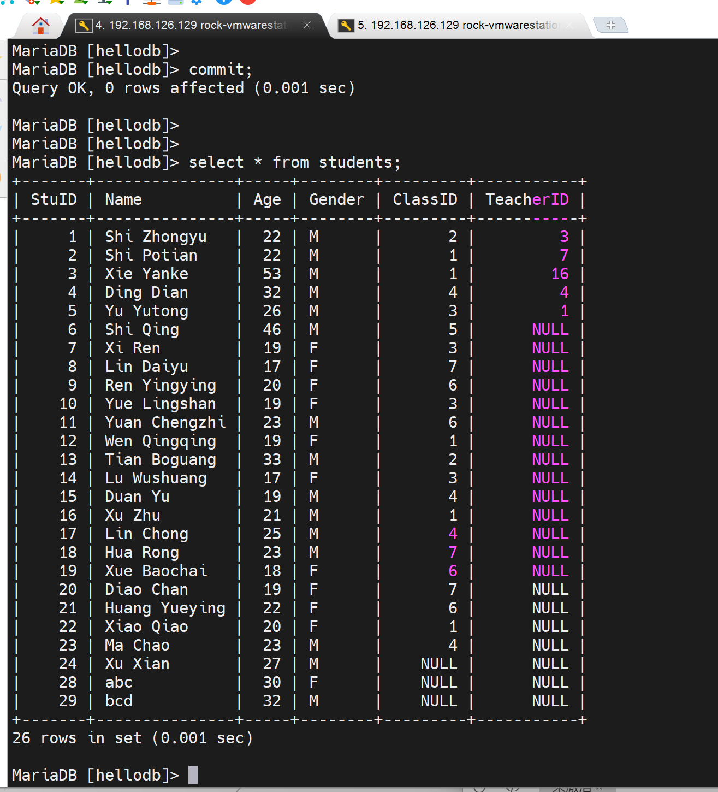The width and height of the screenshot is (718, 792).
Task: Click the key icon on session tab 5
Action: (x=346, y=25)
